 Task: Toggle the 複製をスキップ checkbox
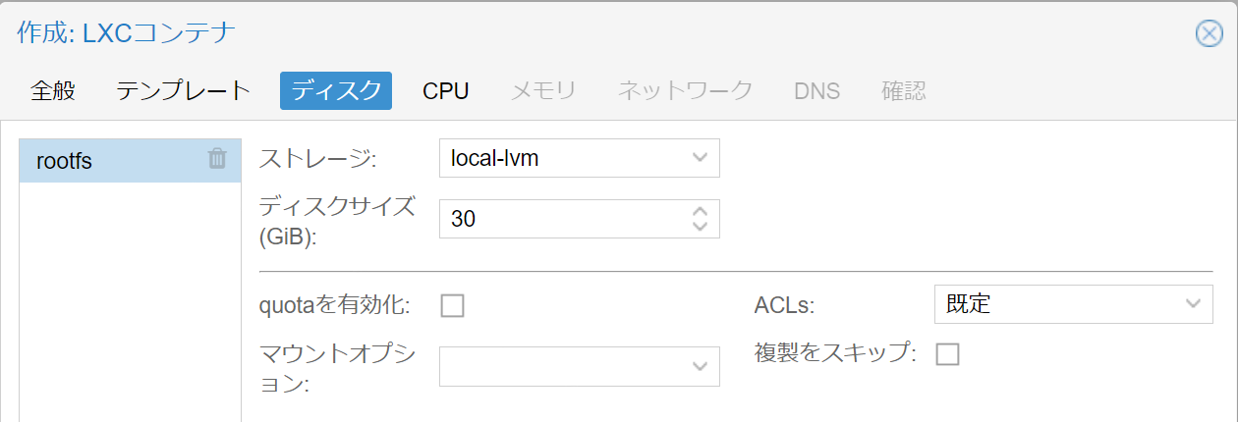947,354
